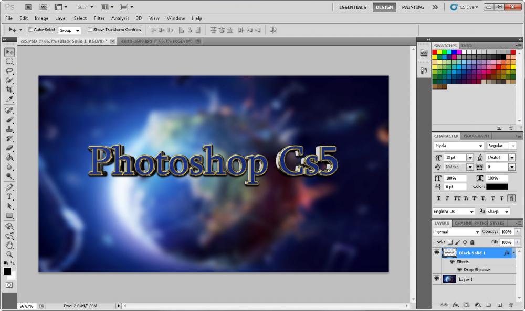Select the Dodge tool
This screenshot has width=525, height=311.
pos(9,176)
